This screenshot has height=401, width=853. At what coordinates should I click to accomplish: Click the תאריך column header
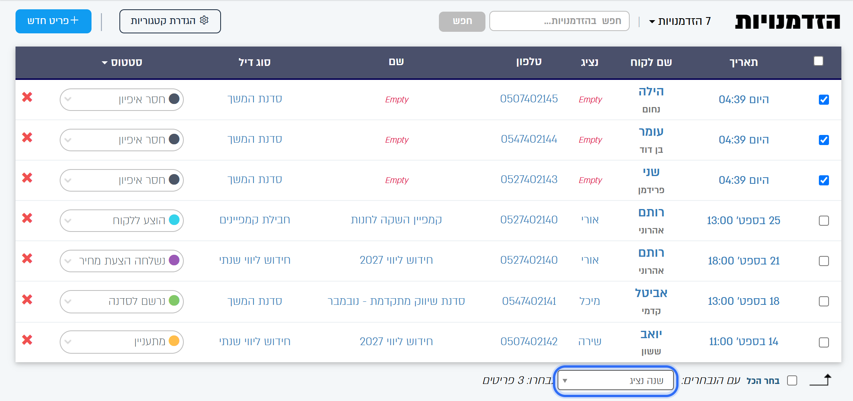tap(744, 62)
